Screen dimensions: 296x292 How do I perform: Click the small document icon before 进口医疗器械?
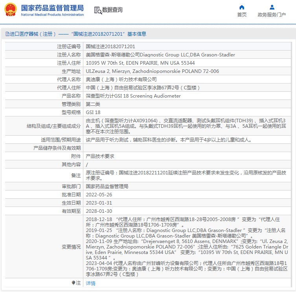point(7,34)
